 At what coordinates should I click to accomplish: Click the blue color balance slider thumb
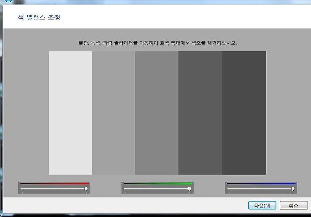point(293,188)
